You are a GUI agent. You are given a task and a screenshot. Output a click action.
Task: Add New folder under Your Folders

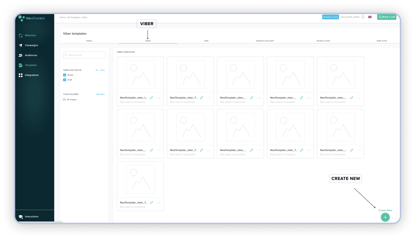click(100, 94)
